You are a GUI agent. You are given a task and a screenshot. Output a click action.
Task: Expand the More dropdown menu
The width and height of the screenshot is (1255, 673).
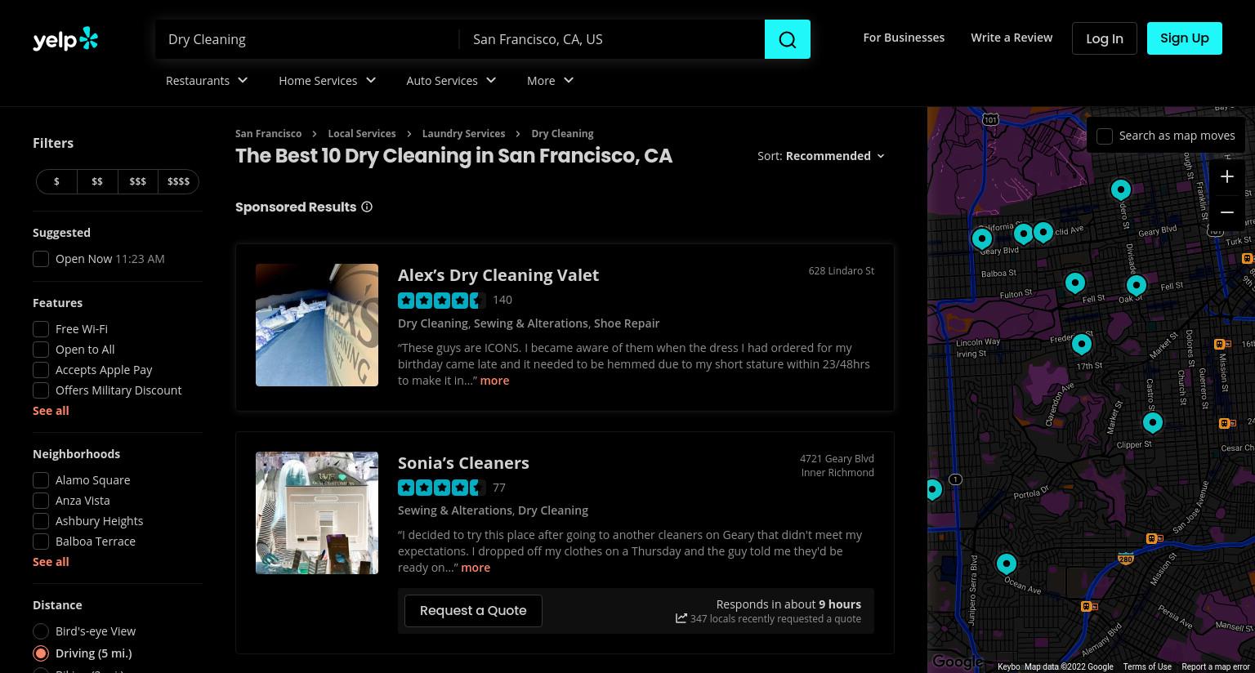551,81
